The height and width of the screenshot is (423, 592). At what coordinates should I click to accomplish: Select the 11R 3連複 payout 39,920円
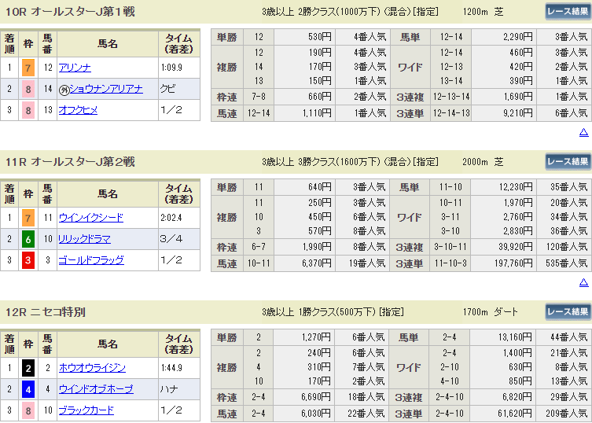(x=516, y=247)
